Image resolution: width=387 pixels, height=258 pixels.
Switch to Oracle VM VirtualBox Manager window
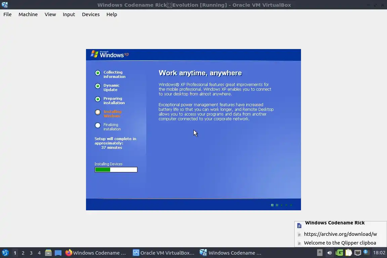(x=164, y=253)
